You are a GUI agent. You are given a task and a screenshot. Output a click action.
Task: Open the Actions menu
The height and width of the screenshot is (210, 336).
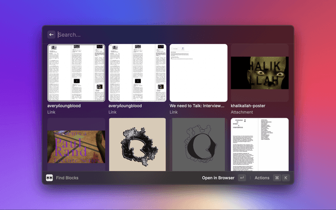coord(262,178)
